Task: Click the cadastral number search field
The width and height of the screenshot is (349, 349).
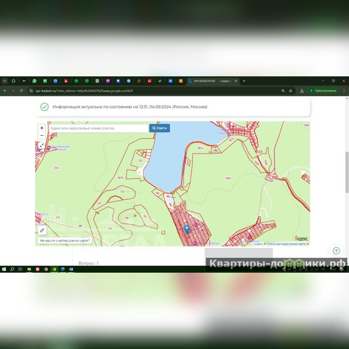Action: pyautogui.click(x=98, y=128)
